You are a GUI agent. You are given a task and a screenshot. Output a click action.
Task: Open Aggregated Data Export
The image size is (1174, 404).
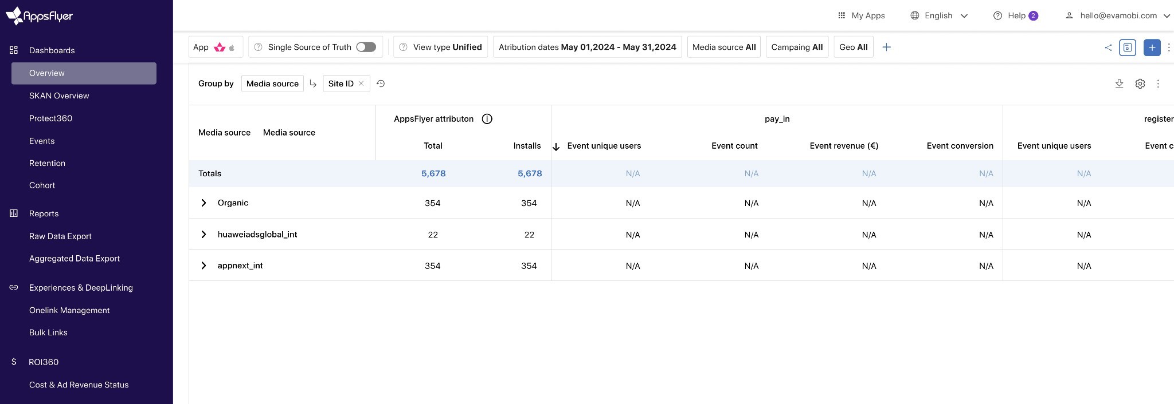click(x=75, y=259)
